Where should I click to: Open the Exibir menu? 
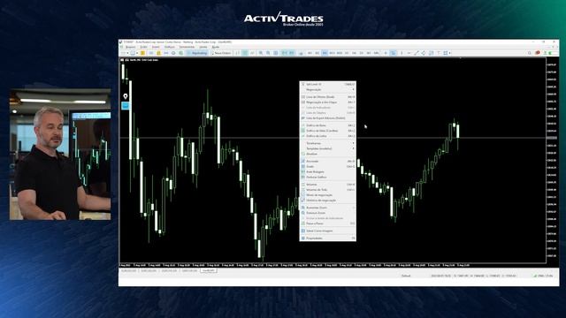(143, 47)
